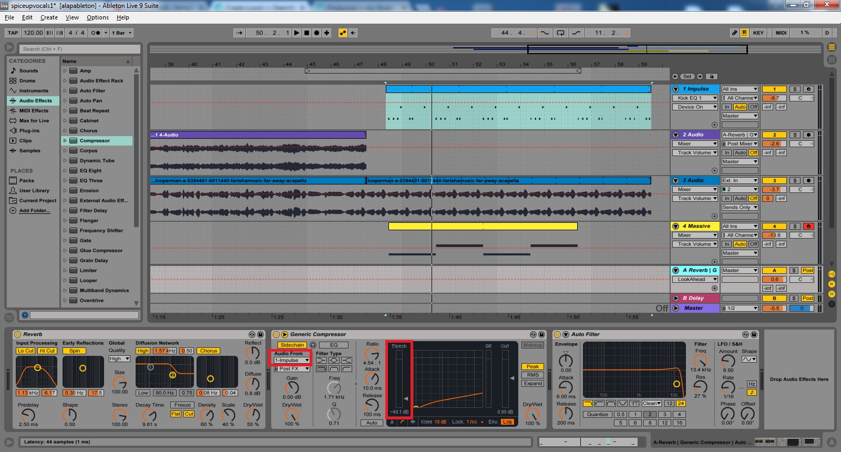Toggle the Sidechain headphone listen button
Screen dimensions: 841x452
pyautogui.click(x=313, y=345)
